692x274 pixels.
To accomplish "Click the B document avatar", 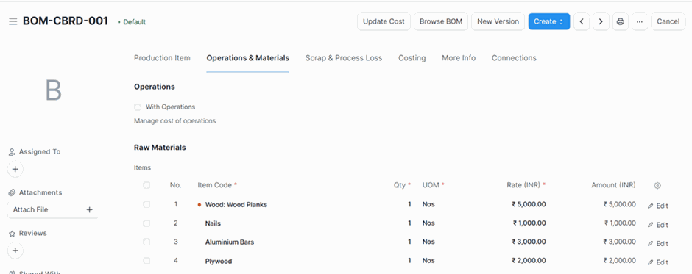I will coord(54,91).
